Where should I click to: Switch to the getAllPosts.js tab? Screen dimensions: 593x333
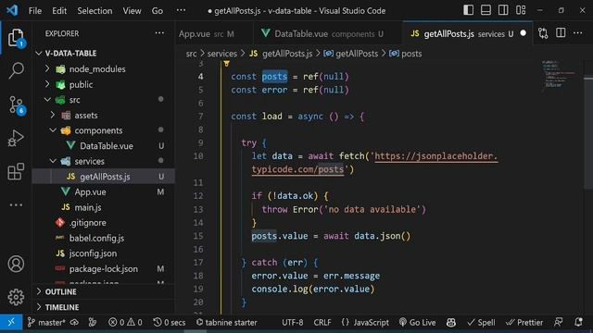[x=467, y=33]
